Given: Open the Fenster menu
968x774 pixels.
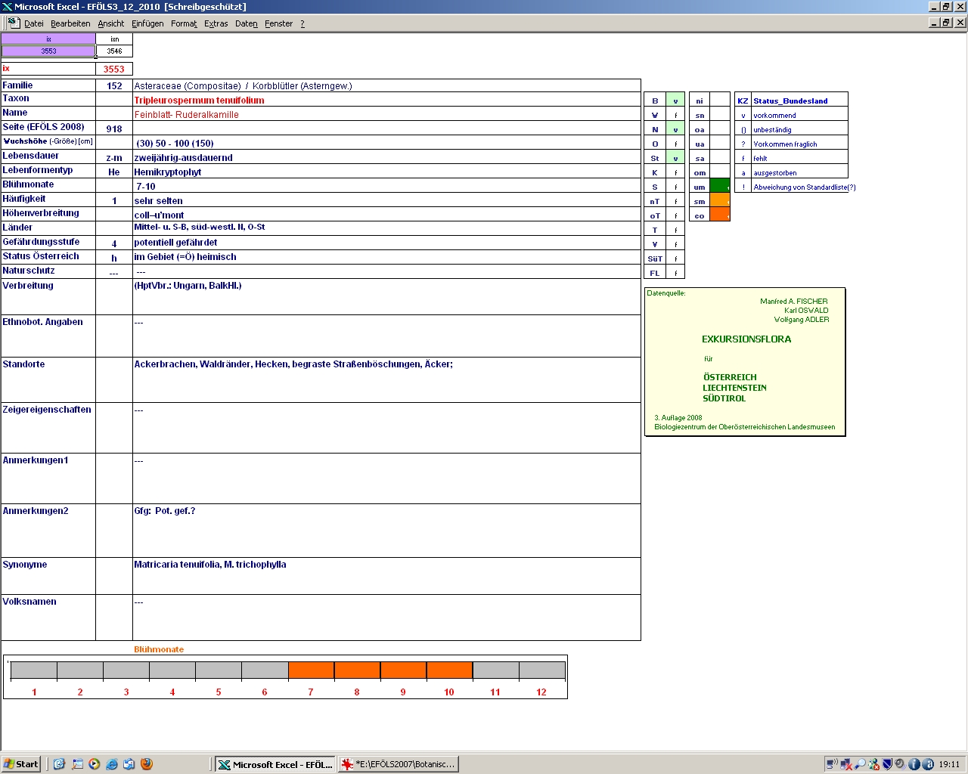Looking at the screenshot, I should pos(278,23).
